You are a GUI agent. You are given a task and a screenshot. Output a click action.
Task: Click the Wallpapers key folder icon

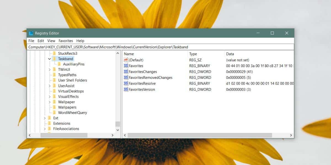coord(54,107)
